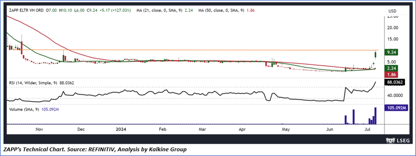Viewport: 416px width, 156px height.
Task: Click the latest tall green July candlestick
Action: click(x=375, y=54)
